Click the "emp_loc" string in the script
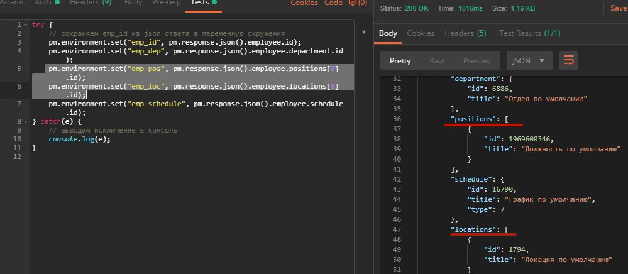Screen dimensions: 628x274 click(x=146, y=86)
